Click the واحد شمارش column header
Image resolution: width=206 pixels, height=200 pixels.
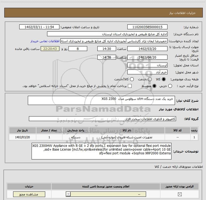(76, 130)
